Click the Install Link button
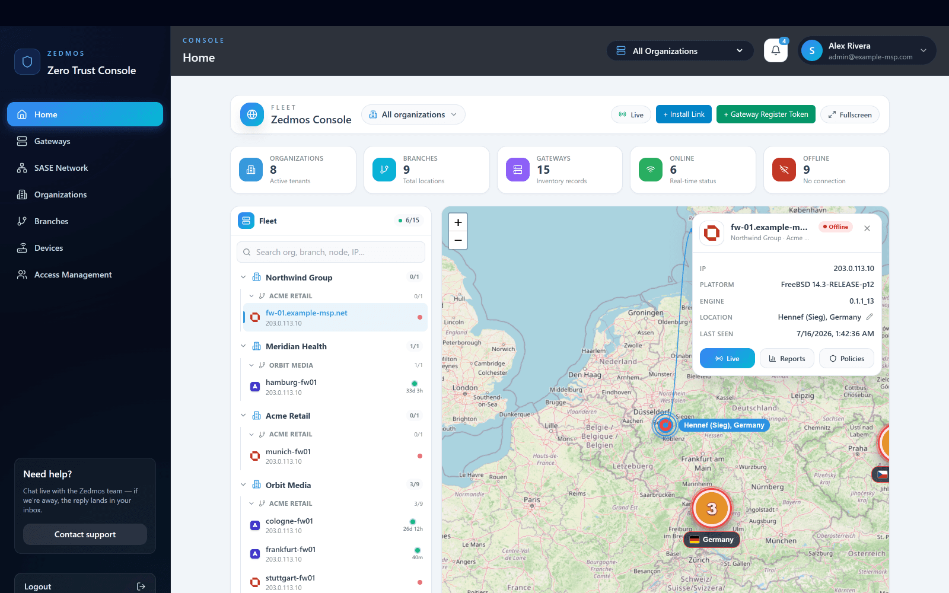 pos(684,114)
